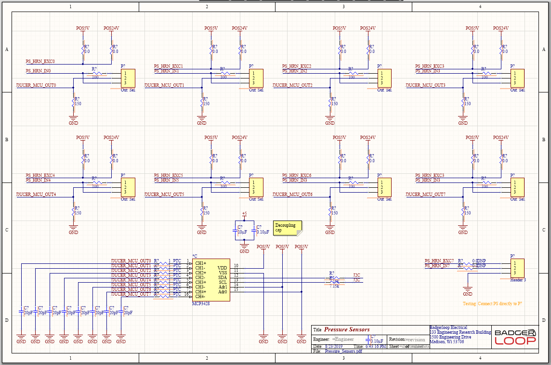Click the CH4- pin name

click(200, 297)
